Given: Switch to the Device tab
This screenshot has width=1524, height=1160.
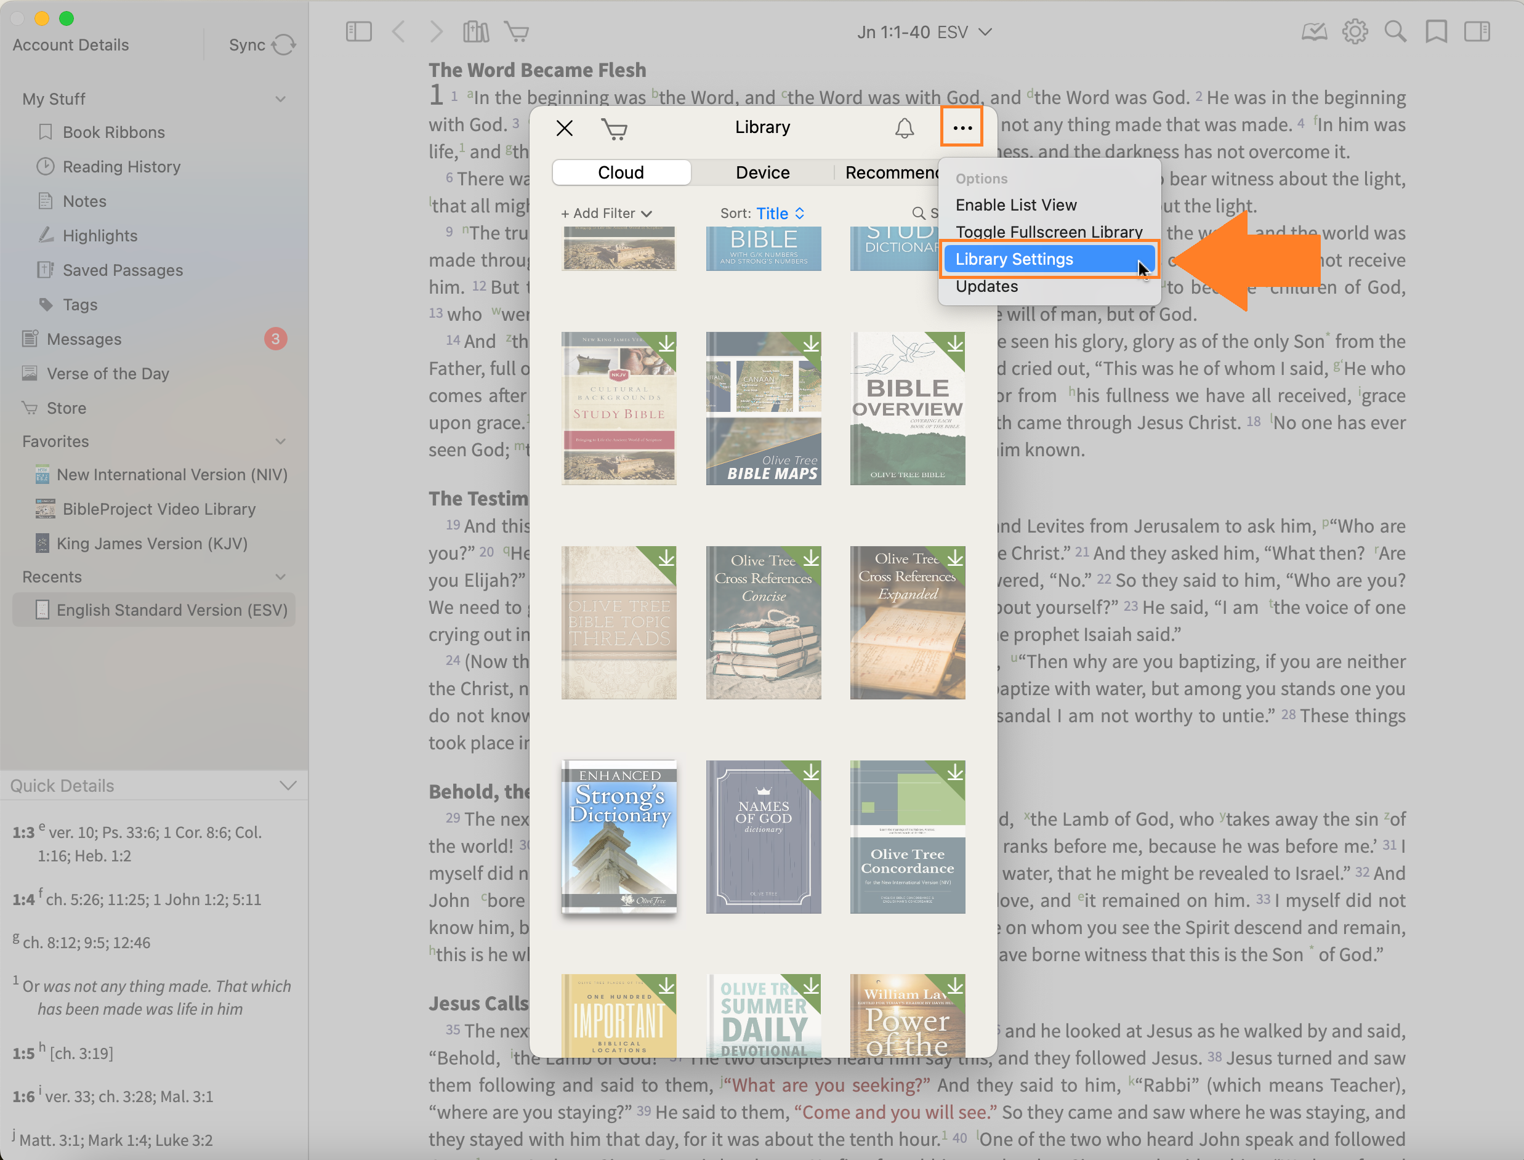Looking at the screenshot, I should click(762, 172).
